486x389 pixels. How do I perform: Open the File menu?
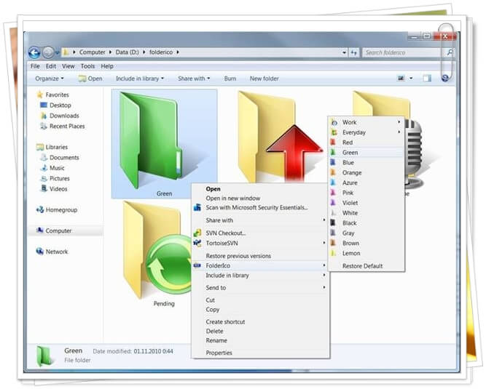35,66
